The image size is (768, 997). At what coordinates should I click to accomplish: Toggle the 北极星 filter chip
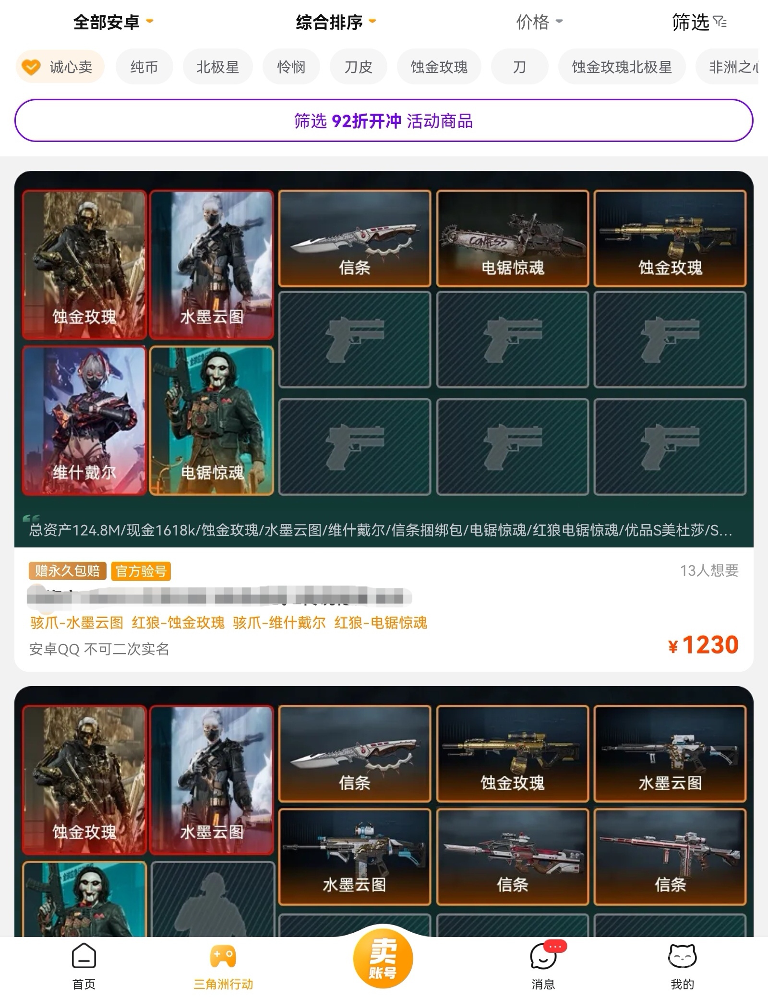coord(218,67)
